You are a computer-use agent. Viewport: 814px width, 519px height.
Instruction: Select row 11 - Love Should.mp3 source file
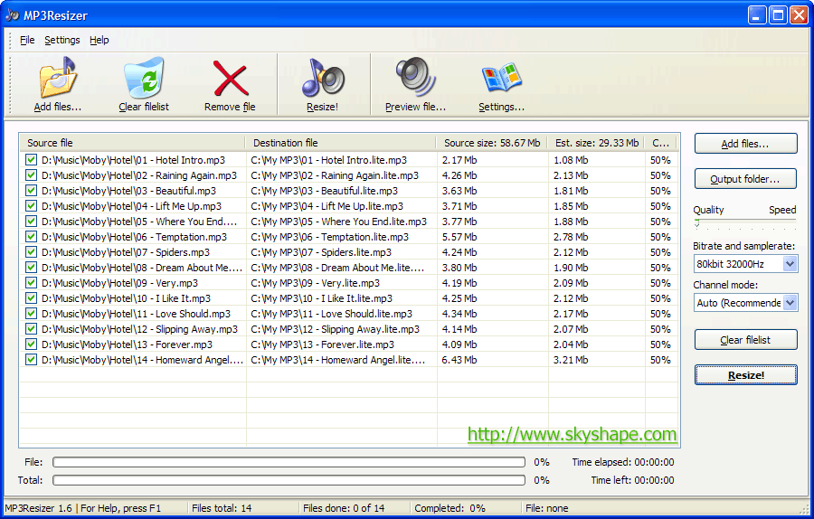coord(136,314)
